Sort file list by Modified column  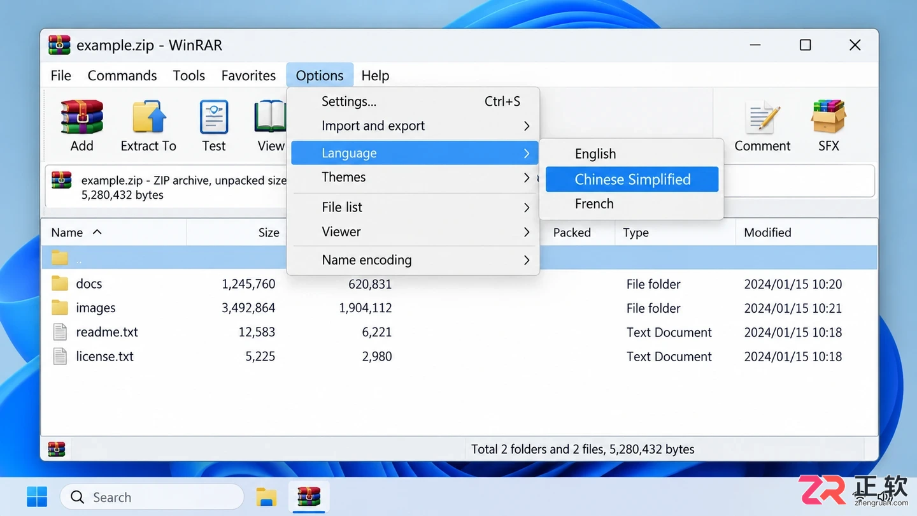pyautogui.click(x=806, y=233)
